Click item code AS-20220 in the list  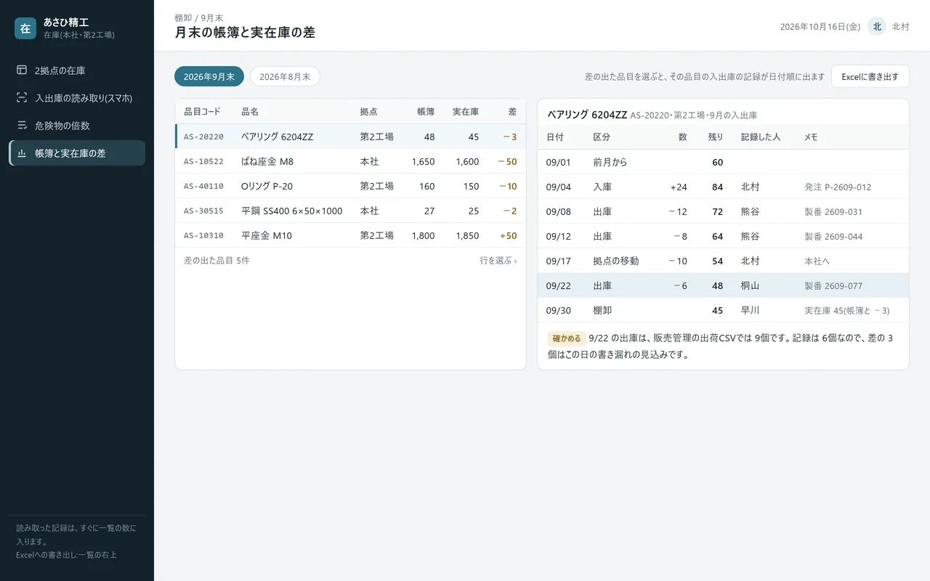coord(203,137)
